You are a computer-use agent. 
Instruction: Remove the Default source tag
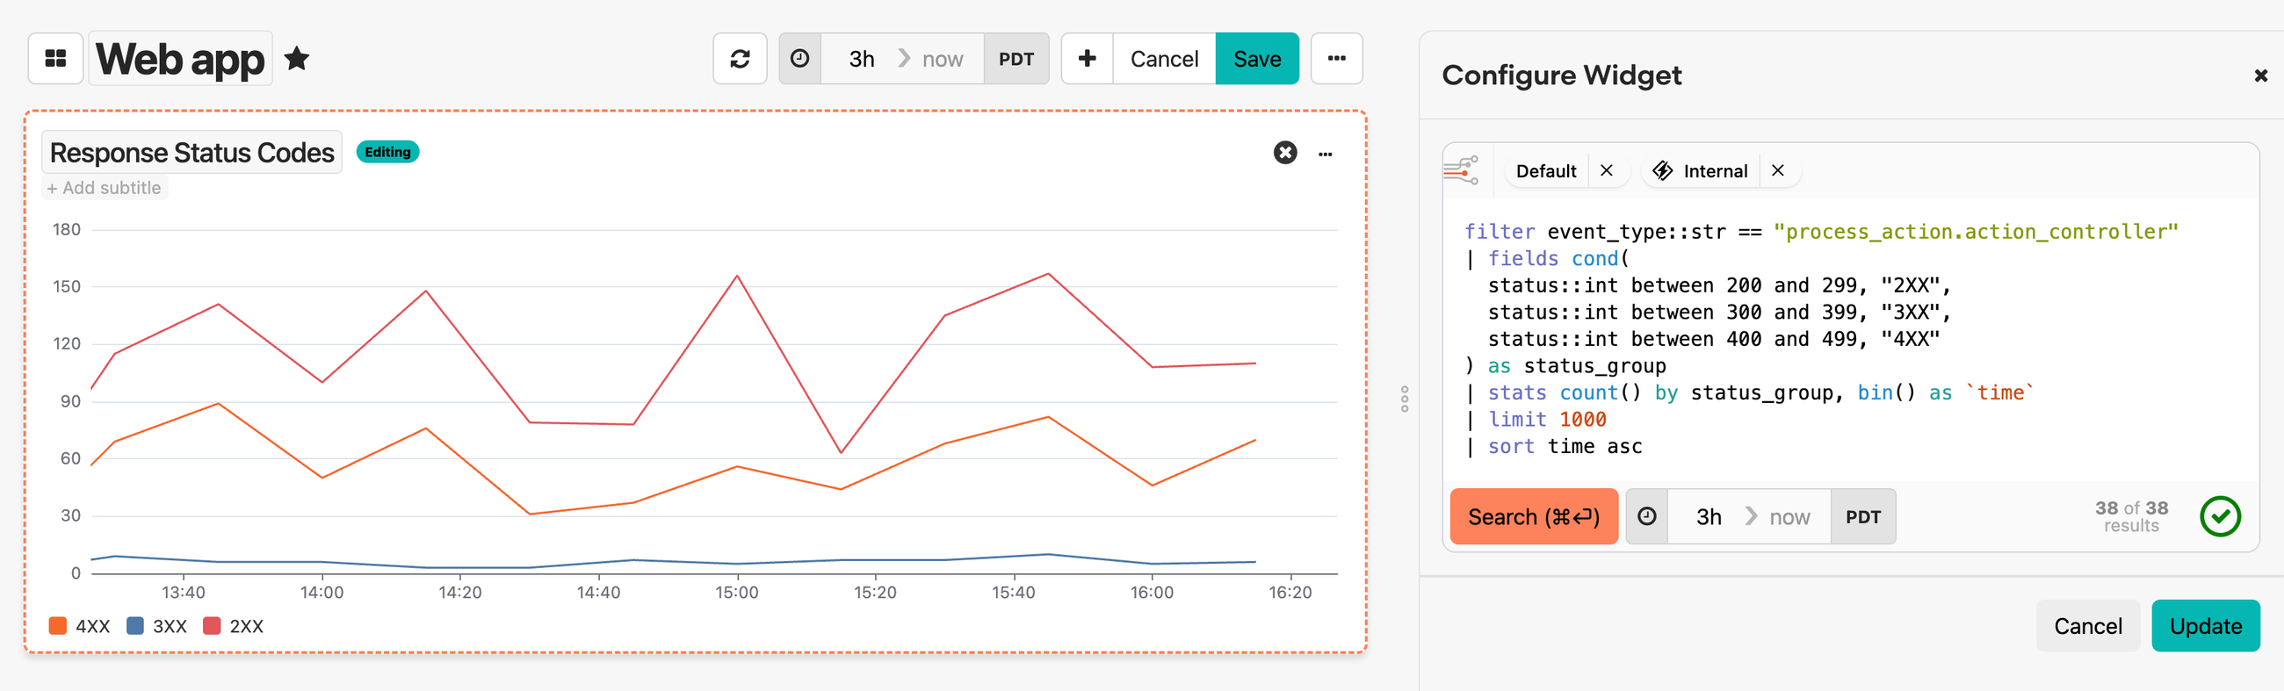click(x=1607, y=170)
